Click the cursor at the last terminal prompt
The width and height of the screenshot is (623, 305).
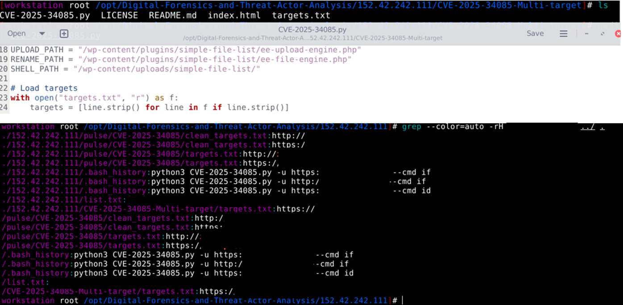pos(402,301)
